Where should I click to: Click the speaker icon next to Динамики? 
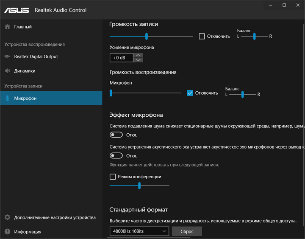click(x=7, y=71)
